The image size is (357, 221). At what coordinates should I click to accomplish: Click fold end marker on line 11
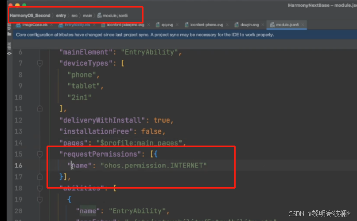tap(40, 109)
